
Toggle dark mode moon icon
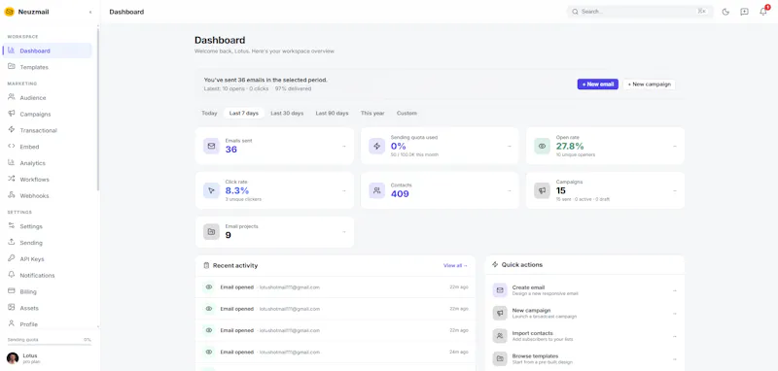pyautogui.click(x=725, y=12)
